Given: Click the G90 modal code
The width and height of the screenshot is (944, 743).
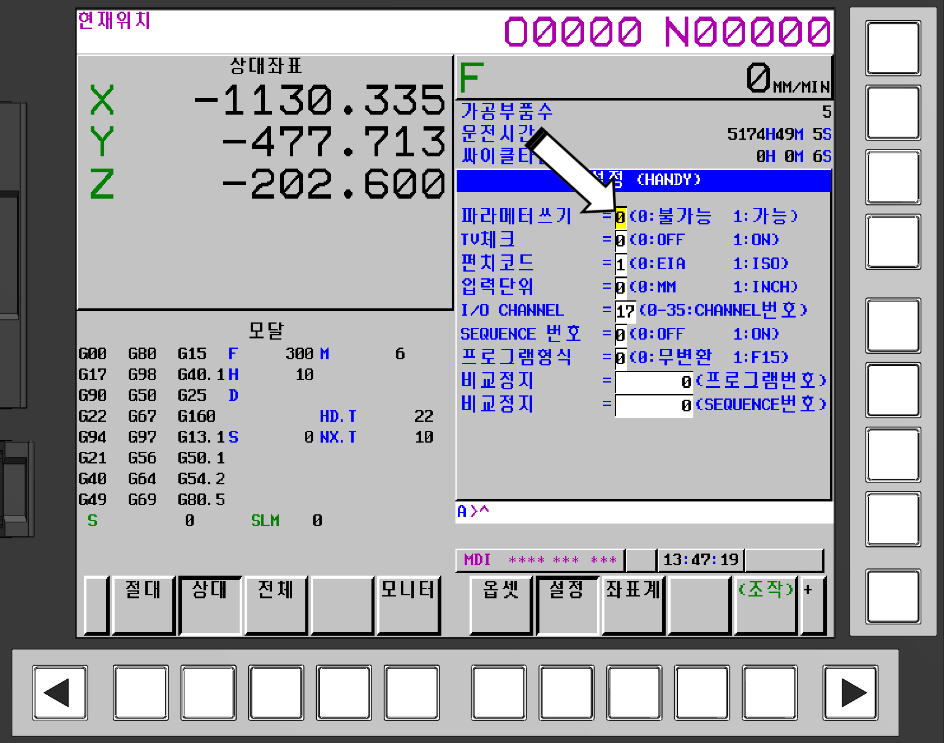Looking at the screenshot, I should point(93,395).
